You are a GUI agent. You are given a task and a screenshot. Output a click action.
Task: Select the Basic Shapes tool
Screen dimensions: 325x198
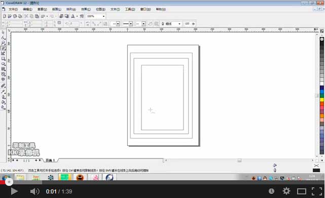coord(3,74)
